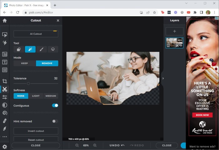This screenshot has width=219, height=150.
Task: Set Softness to NONE
Action: click(21, 96)
